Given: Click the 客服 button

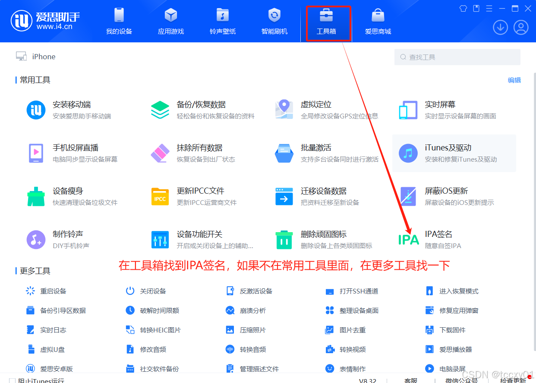Looking at the screenshot, I should 411,380.
